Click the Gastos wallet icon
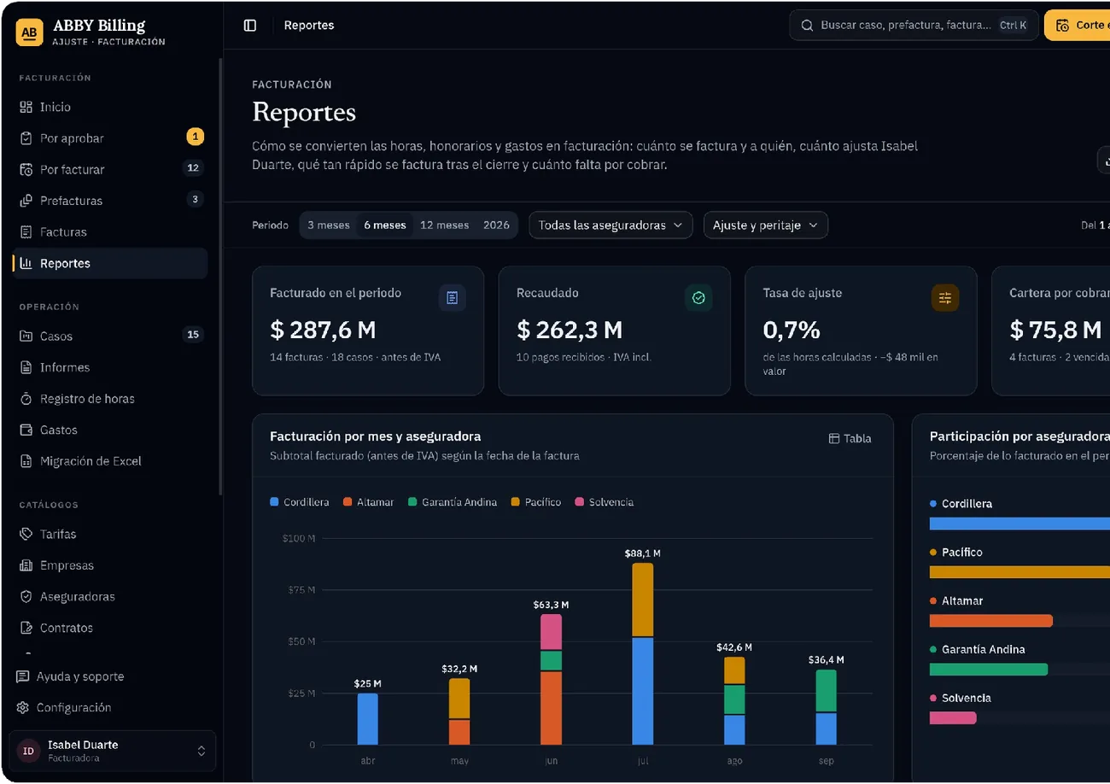The image size is (1110, 784). click(x=26, y=430)
